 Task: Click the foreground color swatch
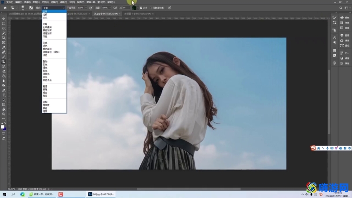pos(3,127)
